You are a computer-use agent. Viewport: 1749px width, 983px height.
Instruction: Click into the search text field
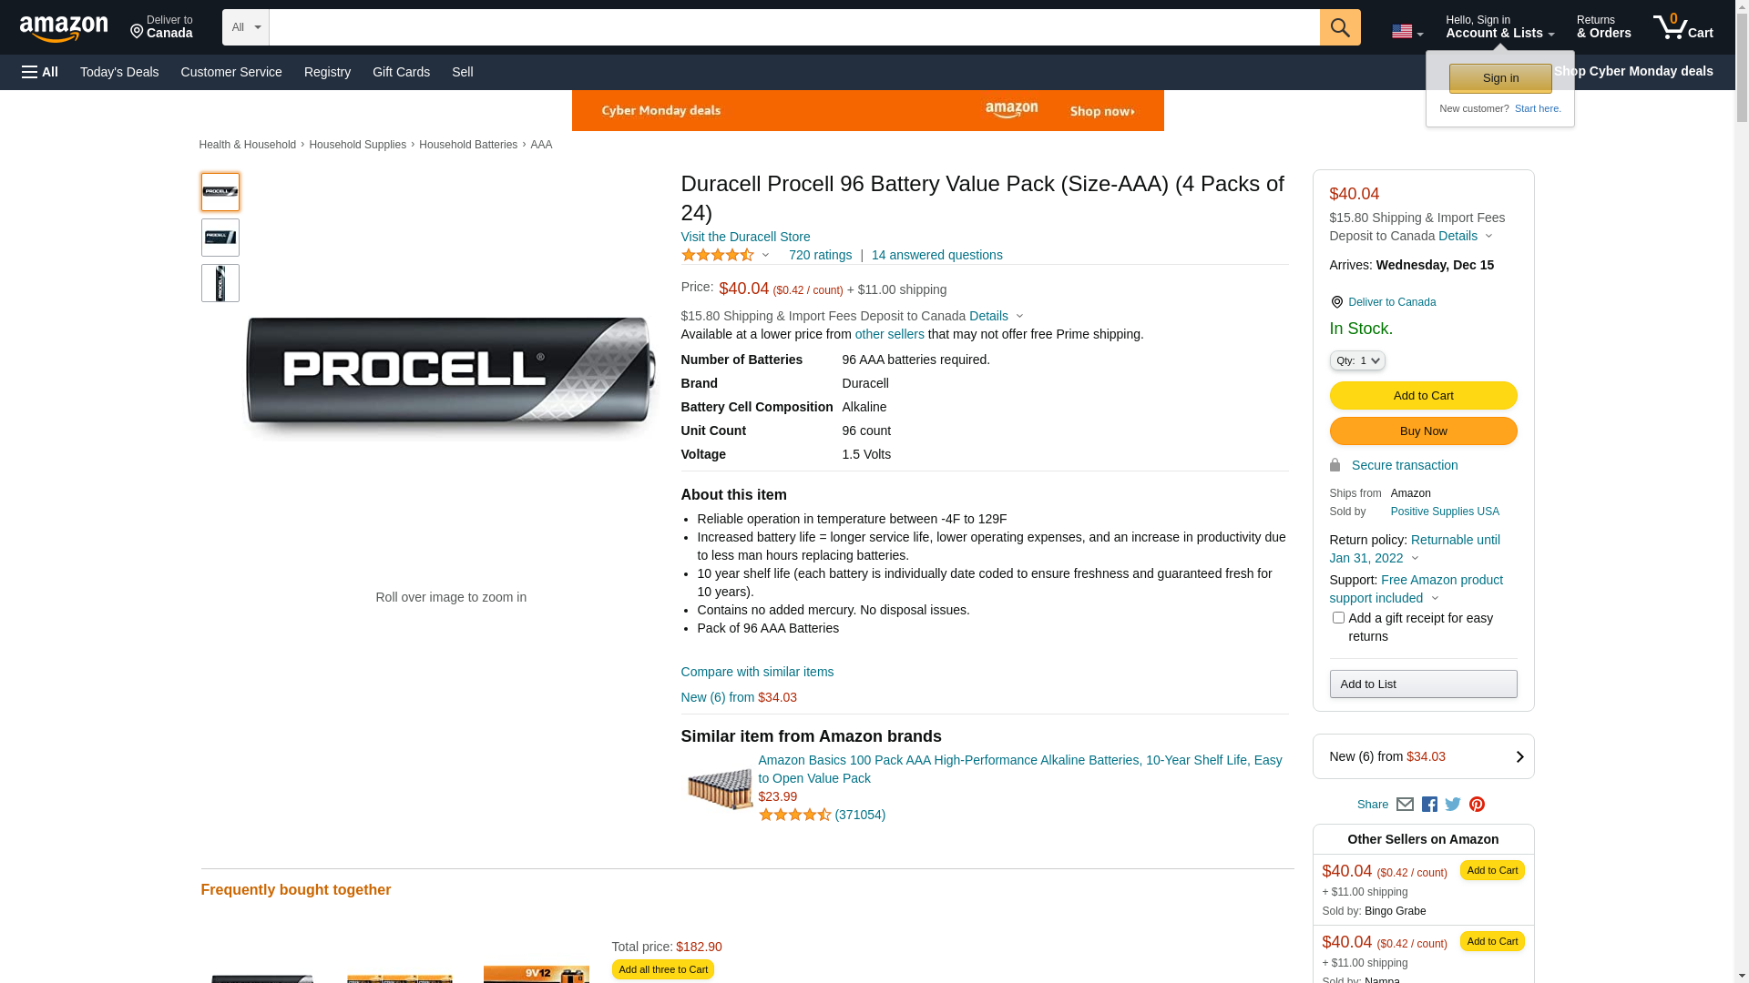(x=794, y=27)
